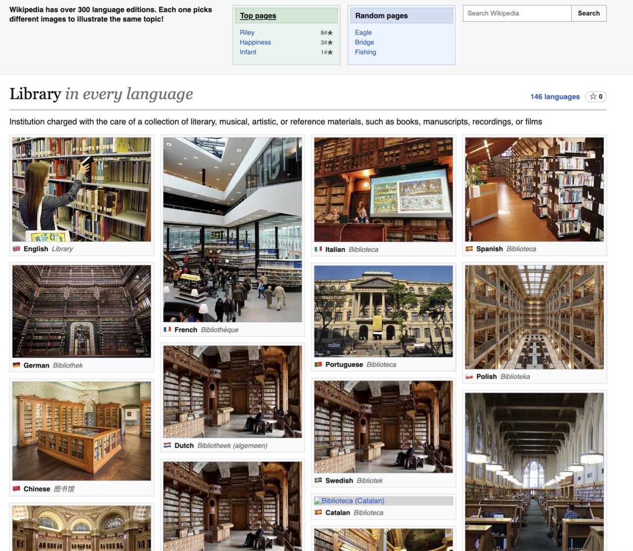Click the Chinese flag icon
The image size is (633, 551).
[x=16, y=489]
